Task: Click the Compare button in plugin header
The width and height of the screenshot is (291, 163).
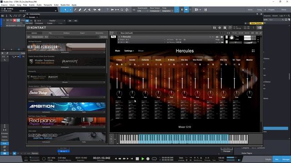Action: point(39,23)
